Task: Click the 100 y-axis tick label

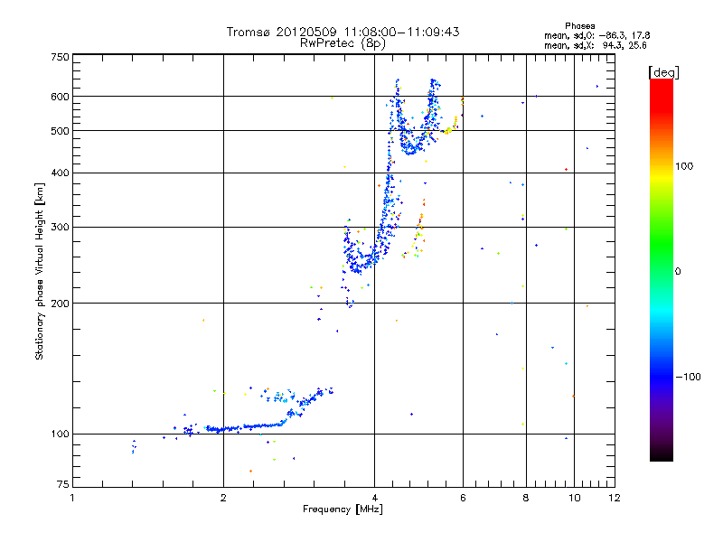Action: [61, 434]
